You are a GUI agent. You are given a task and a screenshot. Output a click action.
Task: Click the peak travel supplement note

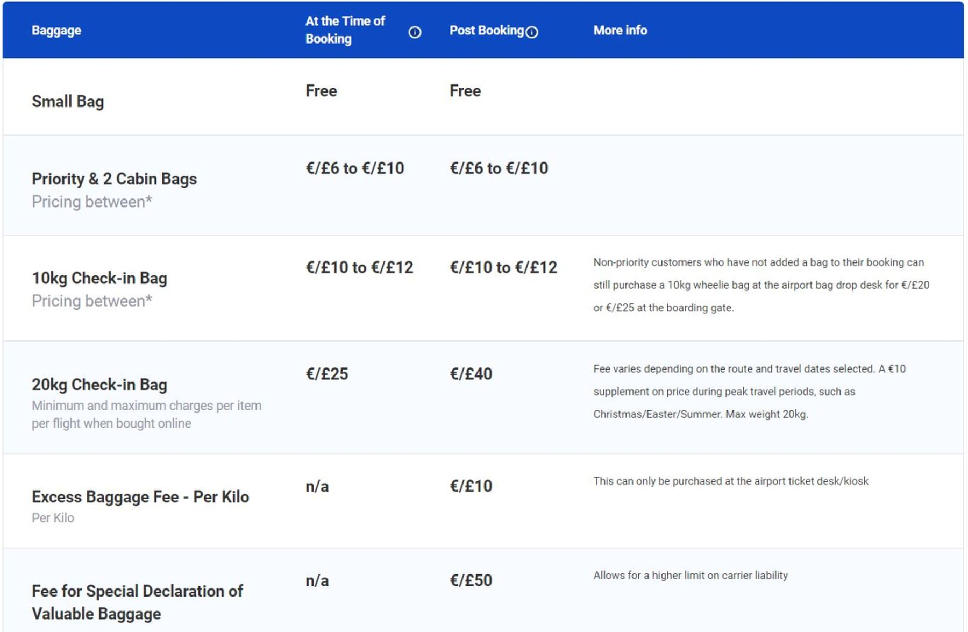[749, 392]
